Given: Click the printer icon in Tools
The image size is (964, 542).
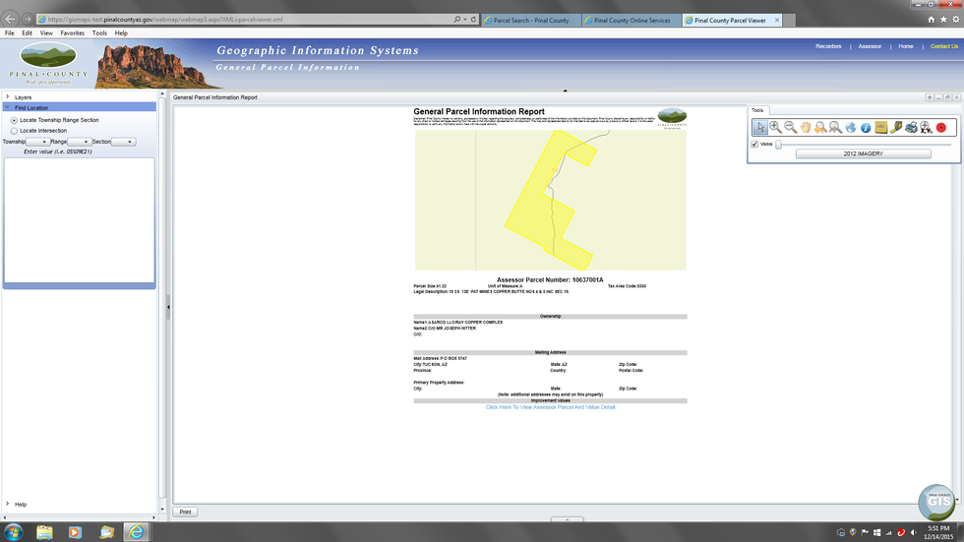Looking at the screenshot, I should [x=911, y=127].
